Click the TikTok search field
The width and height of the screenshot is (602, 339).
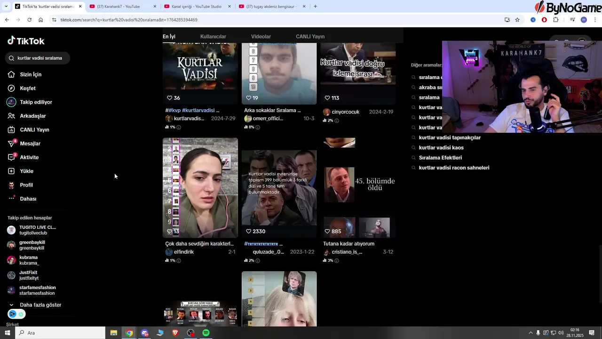(x=38, y=58)
